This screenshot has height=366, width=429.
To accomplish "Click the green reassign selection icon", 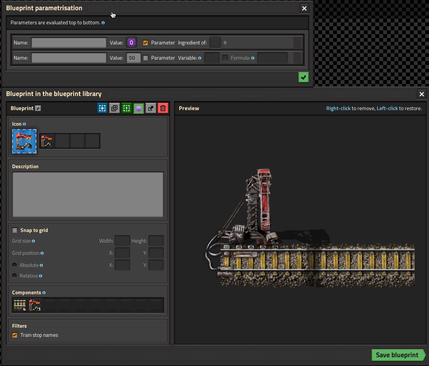I will (x=127, y=108).
